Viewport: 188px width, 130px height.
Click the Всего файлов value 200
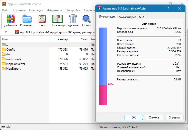(x=179, y=44)
